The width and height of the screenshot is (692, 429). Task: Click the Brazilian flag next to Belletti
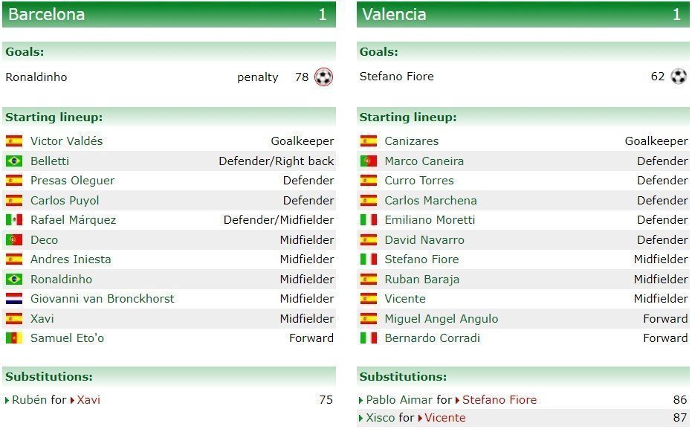(x=14, y=161)
